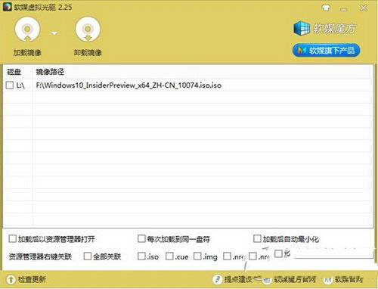Enable 加载后以资源管理器打开 checkbox

(12, 238)
